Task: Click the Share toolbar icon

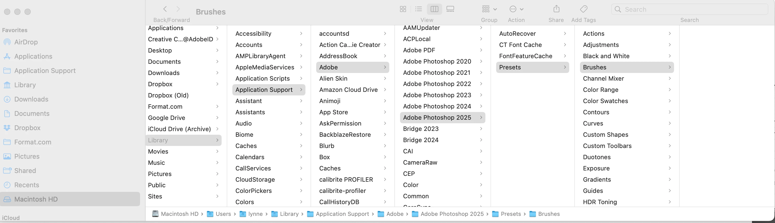Action: tap(556, 9)
